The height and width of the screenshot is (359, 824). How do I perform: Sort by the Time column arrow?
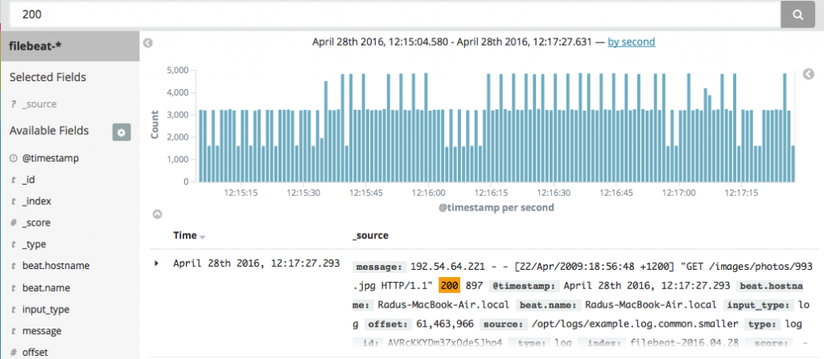coord(203,237)
